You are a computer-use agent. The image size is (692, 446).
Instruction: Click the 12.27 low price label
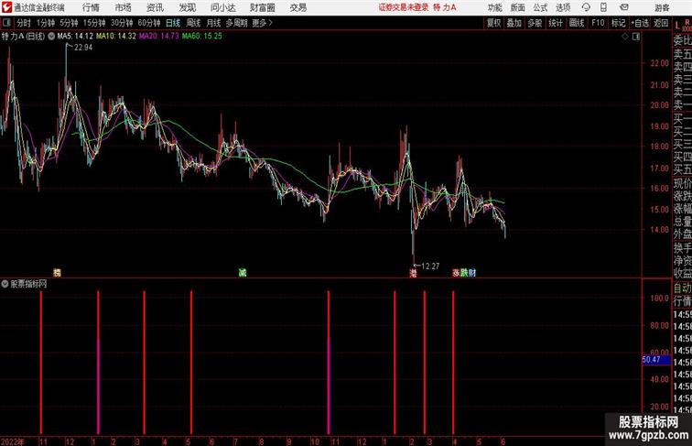coord(430,267)
